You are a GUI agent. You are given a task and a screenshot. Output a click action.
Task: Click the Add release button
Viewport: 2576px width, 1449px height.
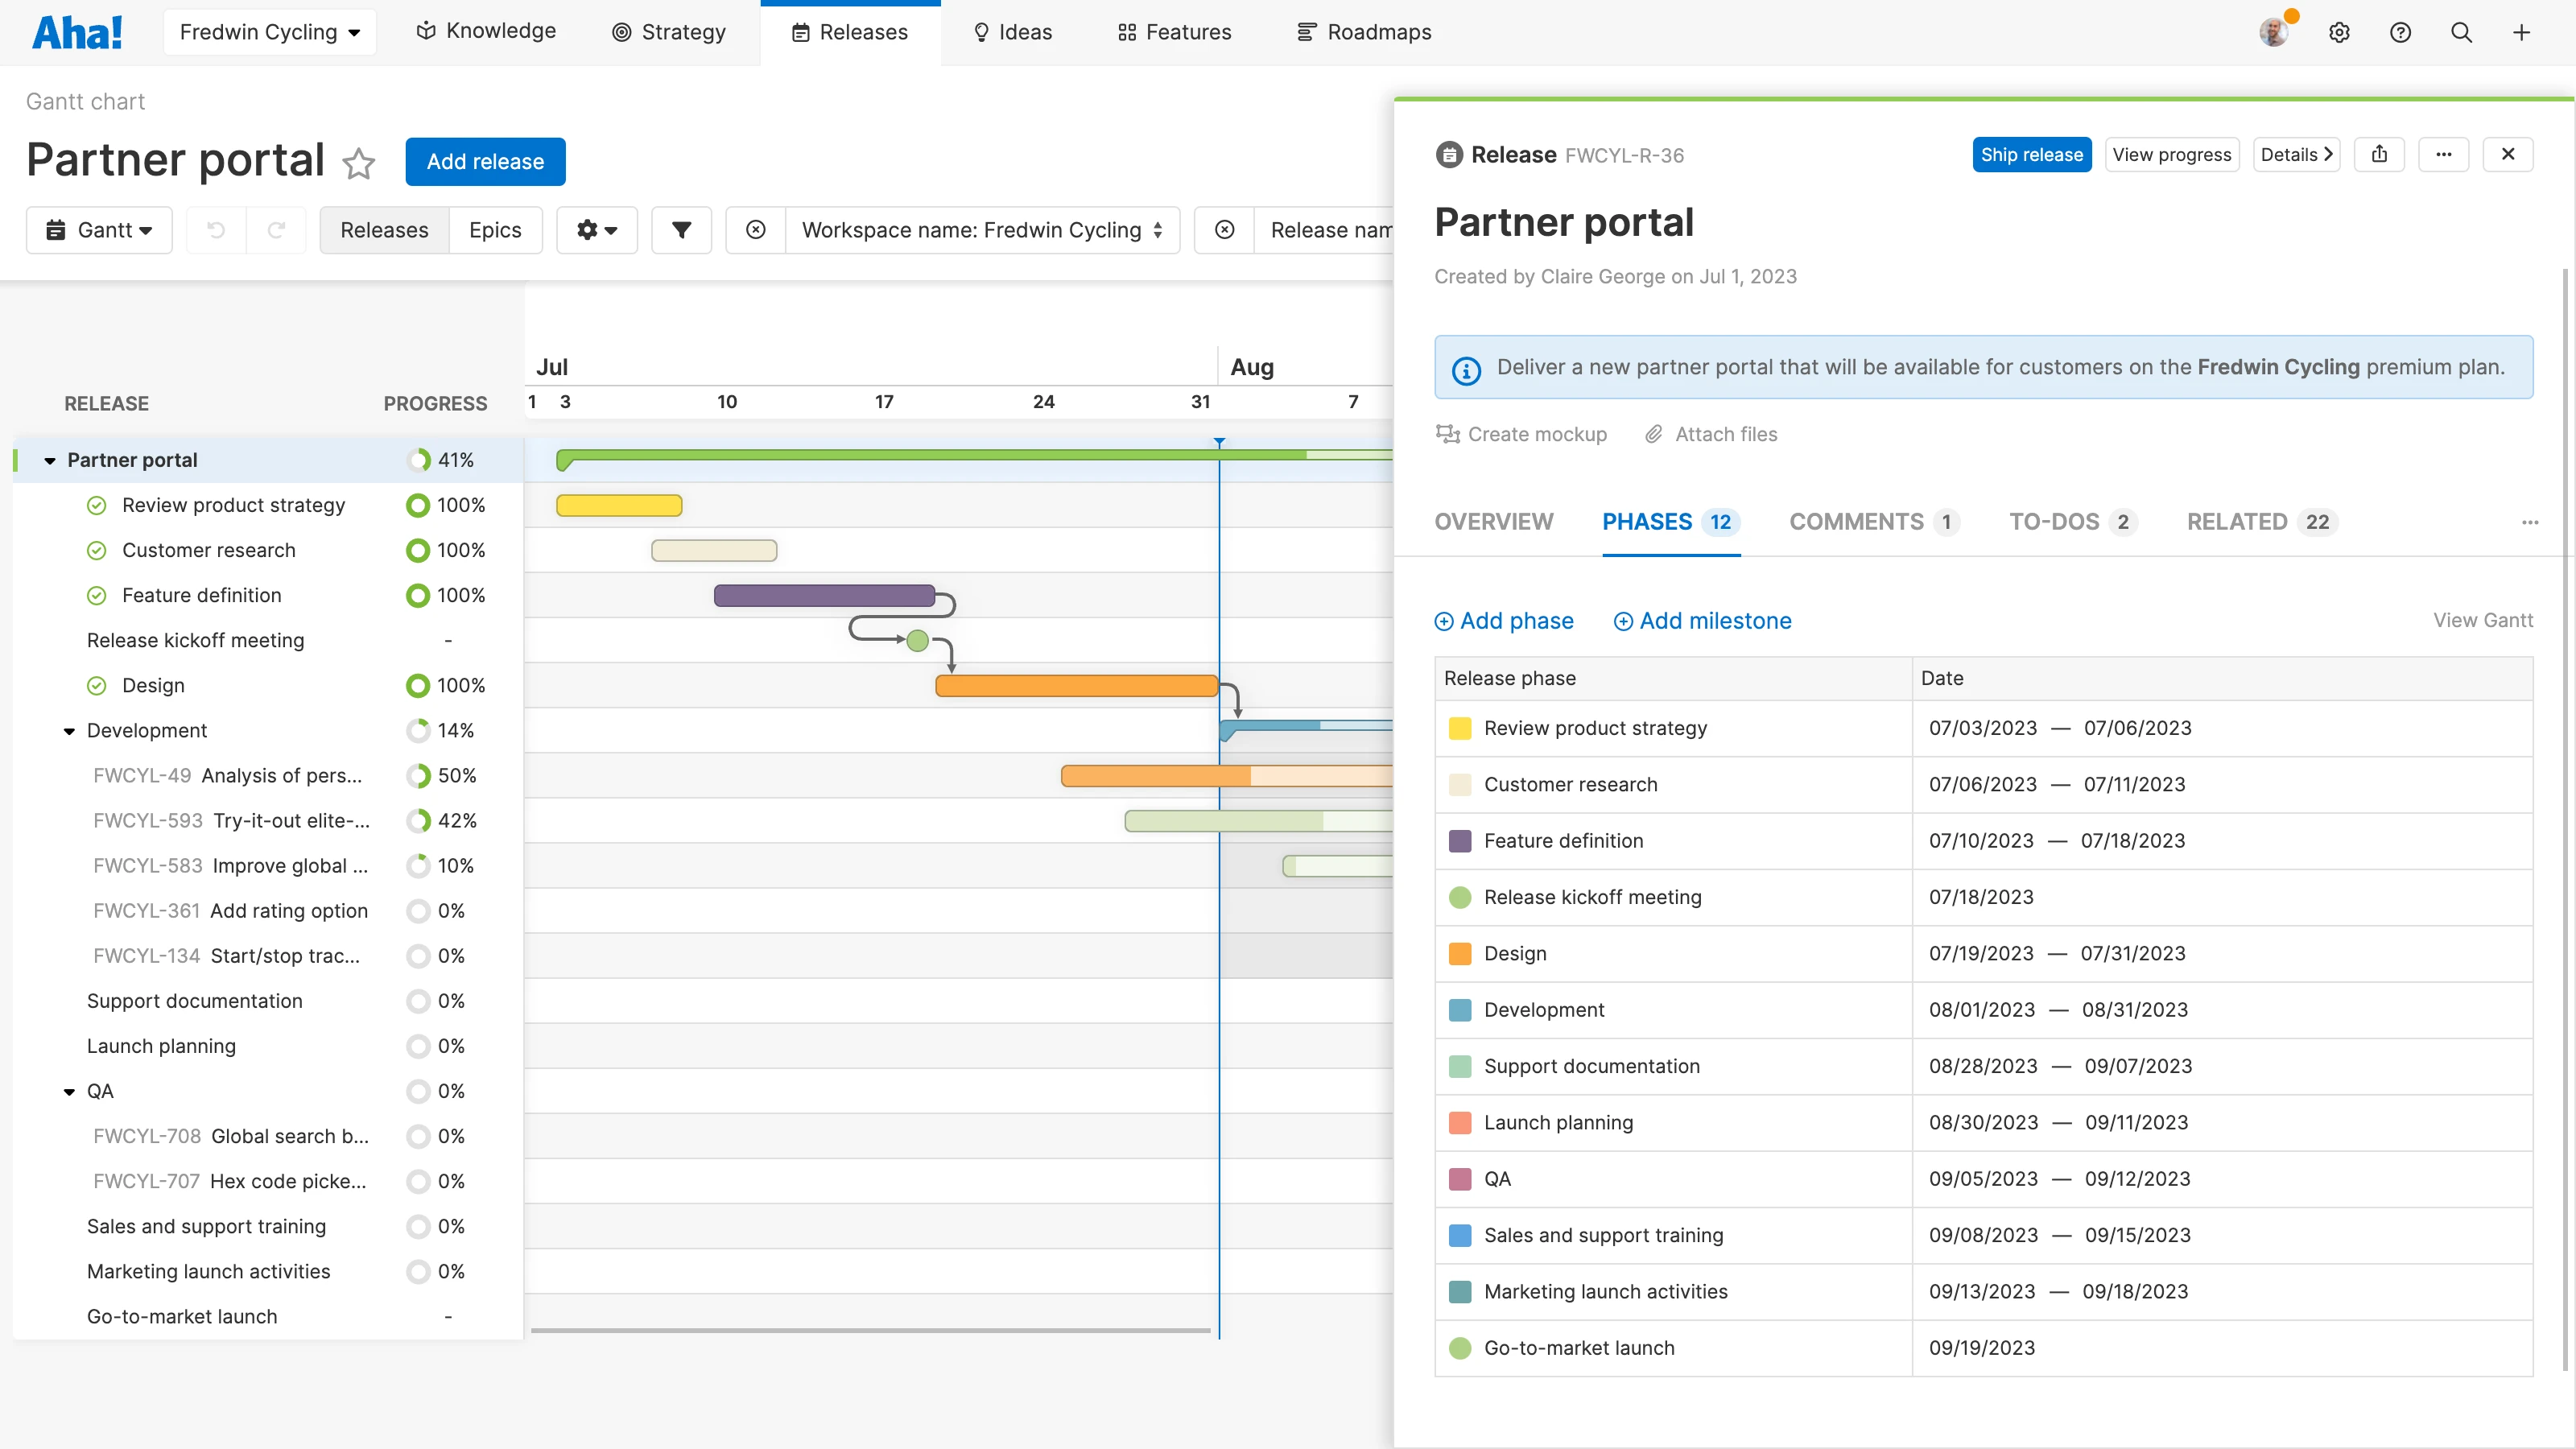click(485, 161)
